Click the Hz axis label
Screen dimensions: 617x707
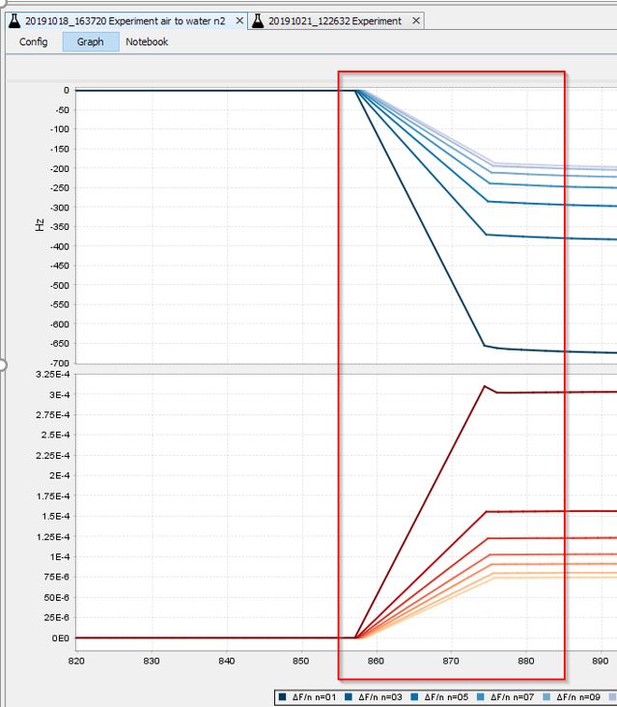pyautogui.click(x=40, y=224)
